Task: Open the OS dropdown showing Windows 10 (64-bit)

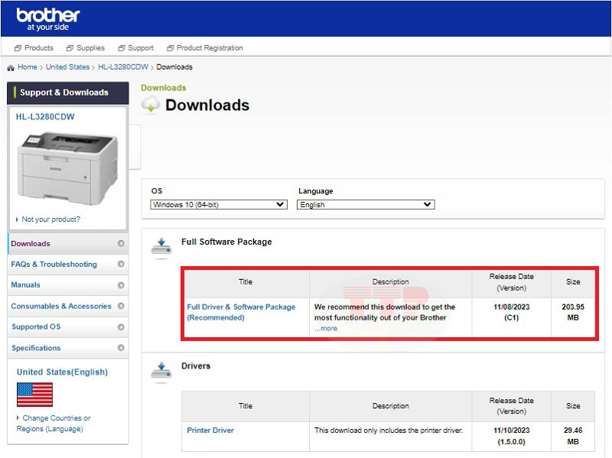Action: [x=219, y=205]
